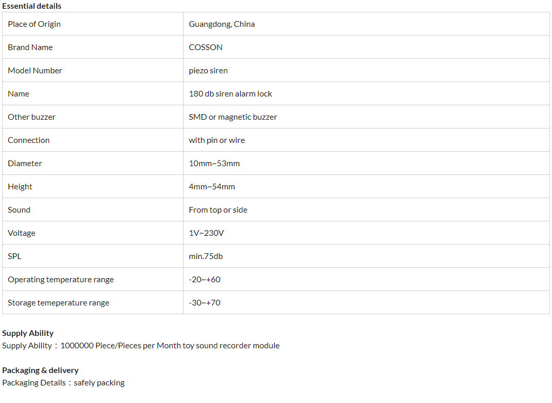Screen dimensions: 552x403
Task: Click the 10mm~53mm diameter value
Action: (x=214, y=164)
